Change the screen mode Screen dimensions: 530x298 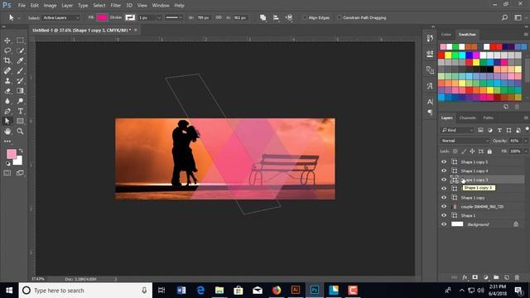20,173
